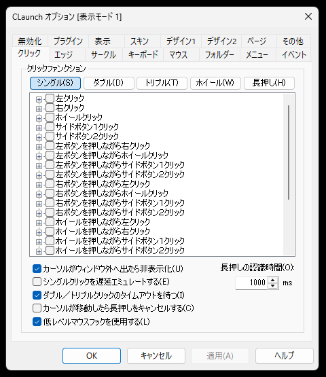326x377 pixels.
Task: Expand the 左クリック tree node
Action: click(x=39, y=99)
